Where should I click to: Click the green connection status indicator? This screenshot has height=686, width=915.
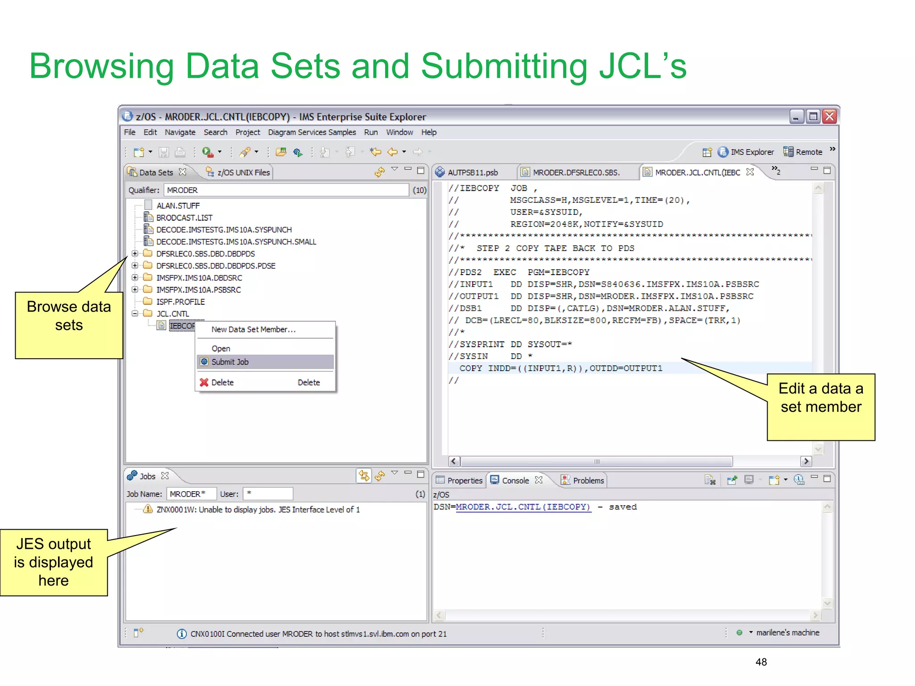tap(739, 632)
